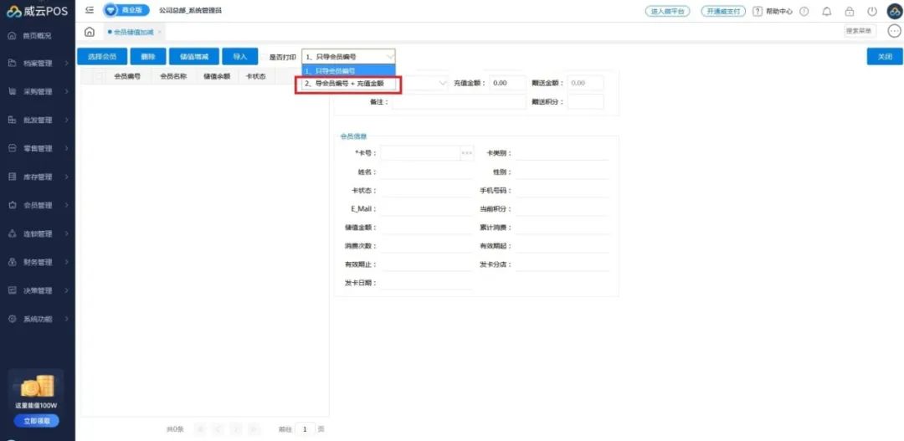The height and width of the screenshot is (441, 904).
Task: Select option 2、导会员编号 + 充值金额
Action: (x=348, y=85)
